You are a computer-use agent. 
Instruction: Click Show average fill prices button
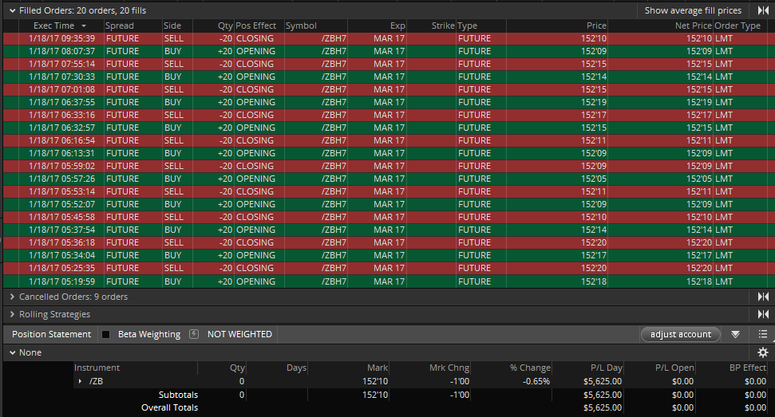(693, 10)
